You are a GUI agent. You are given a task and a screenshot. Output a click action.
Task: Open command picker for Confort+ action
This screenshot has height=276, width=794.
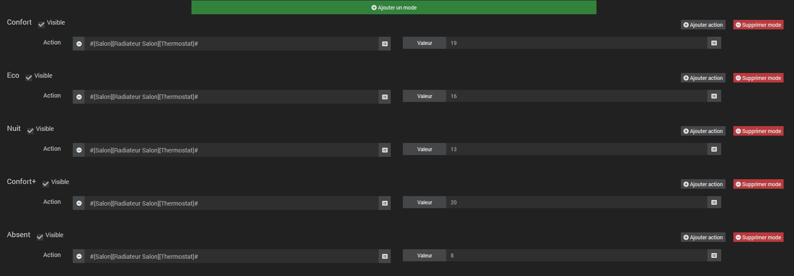click(385, 203)
